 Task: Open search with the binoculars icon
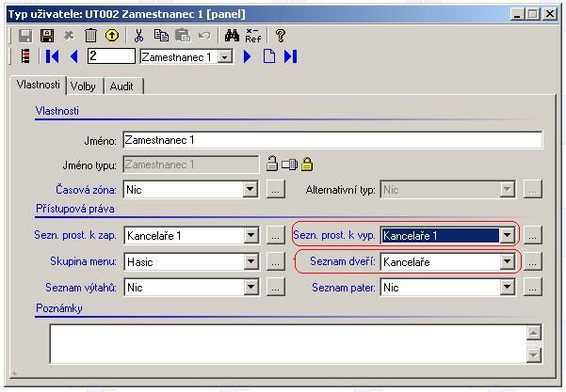tap(232, 35)
